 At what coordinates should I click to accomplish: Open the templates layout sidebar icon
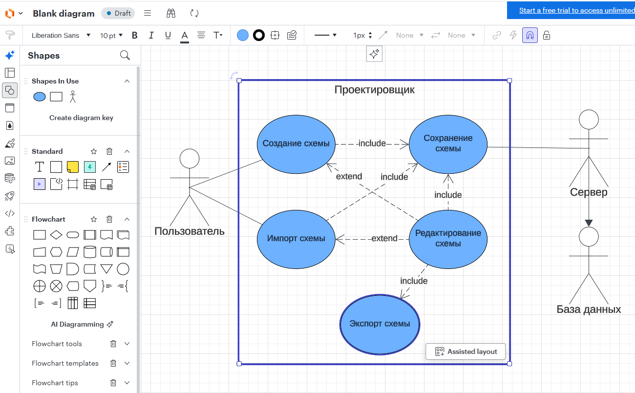tap(10, 73)
